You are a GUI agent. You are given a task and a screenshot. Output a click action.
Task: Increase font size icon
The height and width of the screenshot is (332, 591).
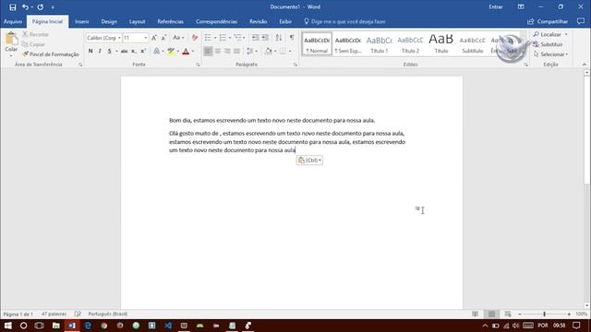click(x=154, y=38)
